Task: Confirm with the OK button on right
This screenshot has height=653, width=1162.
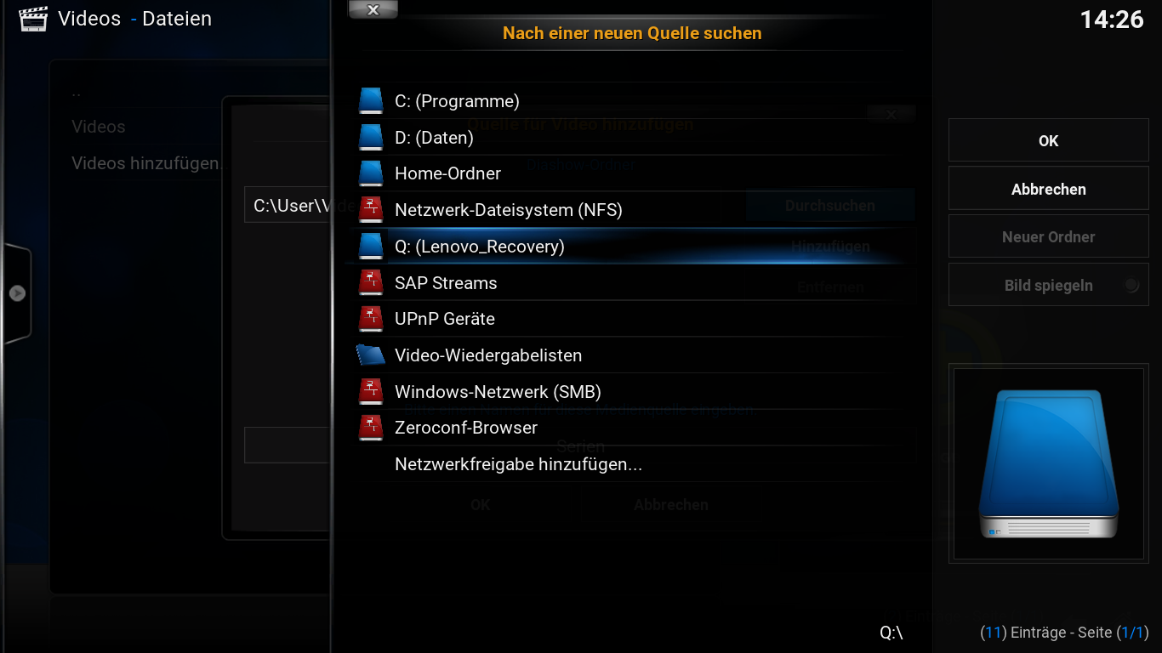Action: coord(1049,141)
